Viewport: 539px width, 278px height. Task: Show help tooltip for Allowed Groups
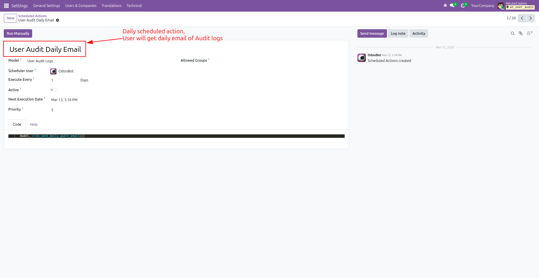pos(209,59)
